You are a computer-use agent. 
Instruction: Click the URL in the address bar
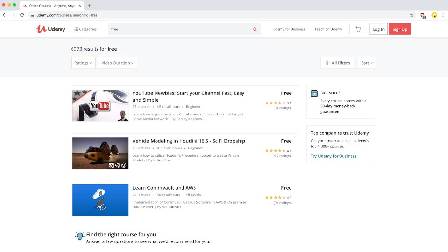(67, 15)
